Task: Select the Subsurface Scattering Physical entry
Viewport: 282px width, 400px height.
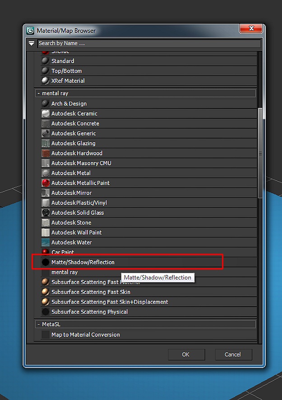Action: click(x=149, y=312)
